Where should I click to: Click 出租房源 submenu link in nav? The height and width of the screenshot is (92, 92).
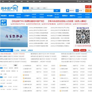tap(42, 14)
